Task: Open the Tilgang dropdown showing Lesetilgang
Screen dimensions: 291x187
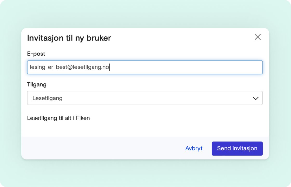Action: 145,98
